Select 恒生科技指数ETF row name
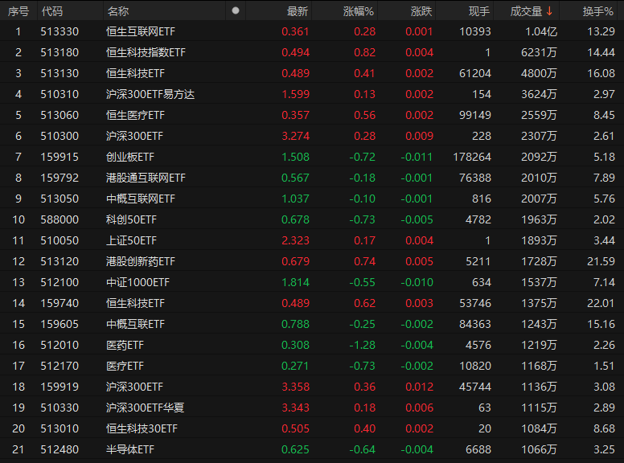 pos(146,52)
